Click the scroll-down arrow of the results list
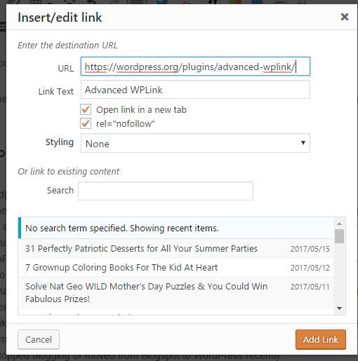The height and width of the screenshot is (361, 358). pos(339,308)
